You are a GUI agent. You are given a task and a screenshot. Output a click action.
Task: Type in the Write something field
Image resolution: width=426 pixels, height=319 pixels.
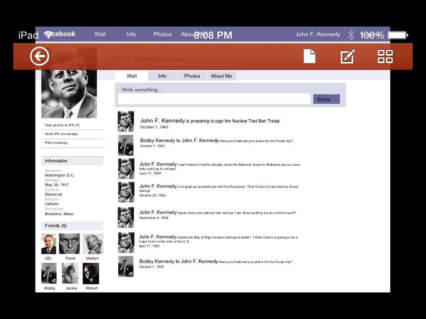pyautogui.click(x=214, y=99)
